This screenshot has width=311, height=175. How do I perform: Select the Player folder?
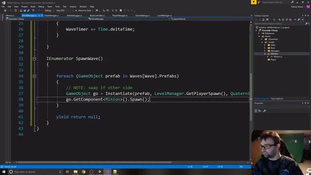tap(273, 59)
